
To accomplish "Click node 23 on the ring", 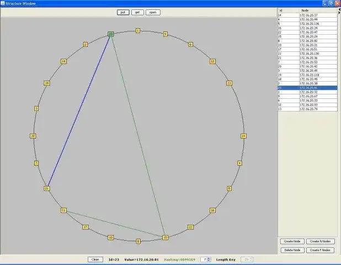I will [x=111, y=34].
